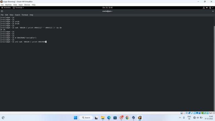Open Google Chrome from the taskbar
215x121 pixels.
(127, 118)
